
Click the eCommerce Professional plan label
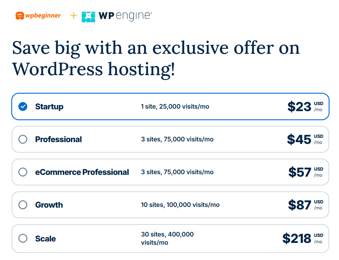[x=82, y=172]
